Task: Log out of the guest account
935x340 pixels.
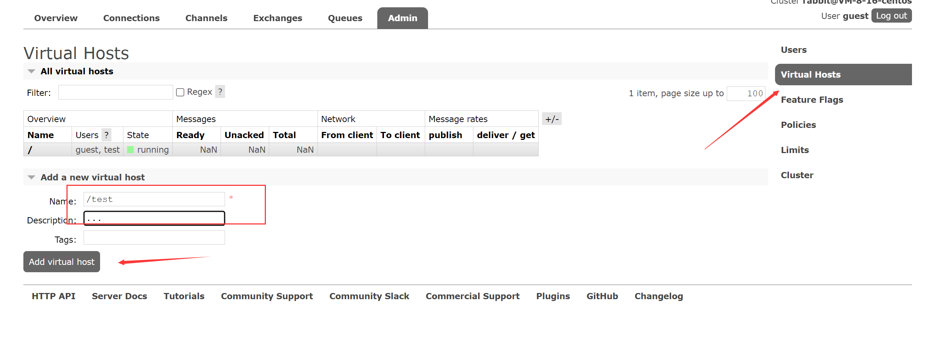Action: click(891, 16)
